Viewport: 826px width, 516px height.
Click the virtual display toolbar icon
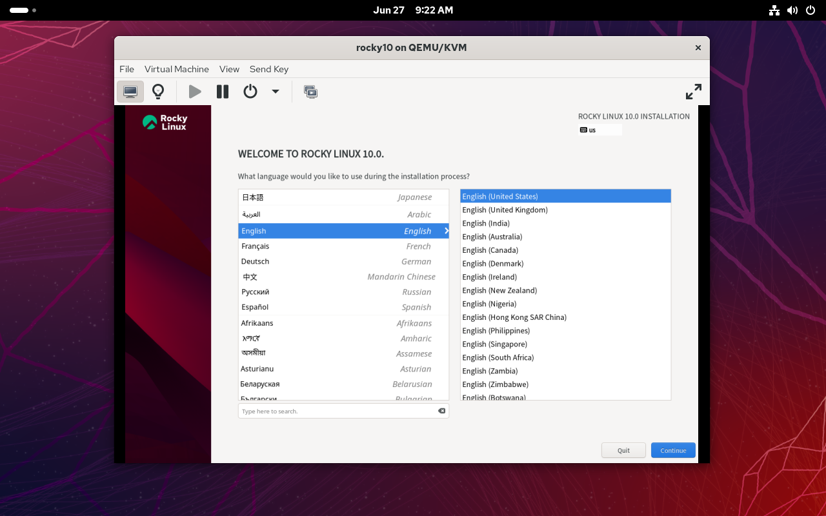[310, 92]
